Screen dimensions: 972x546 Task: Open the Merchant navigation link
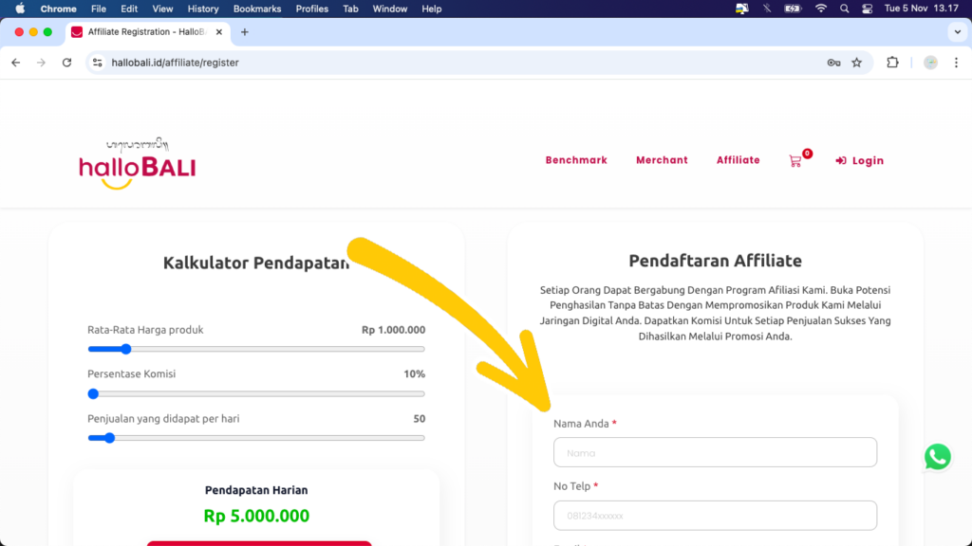coord(662,160)
